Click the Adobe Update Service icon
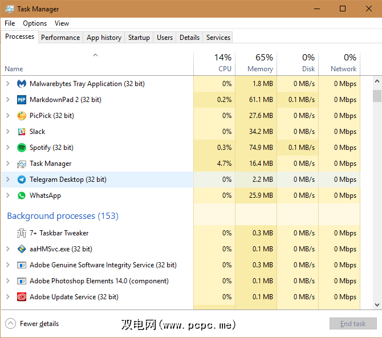This screenshot has height=338, width=382. click(x=22, y=297)
